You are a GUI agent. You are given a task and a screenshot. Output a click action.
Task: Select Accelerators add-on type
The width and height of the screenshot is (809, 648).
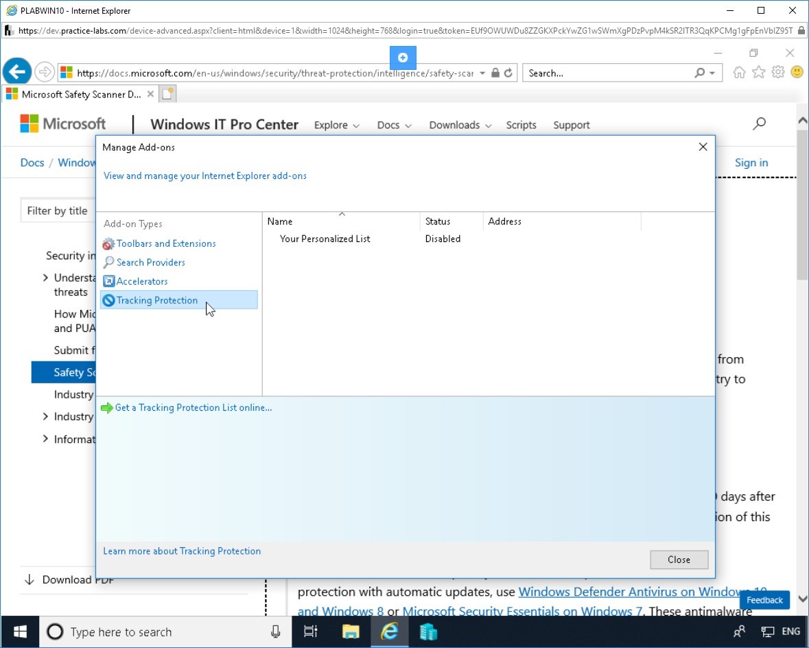(142, 281)
